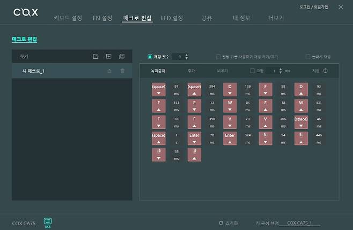Click the import macro icon with arrow
353x230 pixels.
point(108,56)
